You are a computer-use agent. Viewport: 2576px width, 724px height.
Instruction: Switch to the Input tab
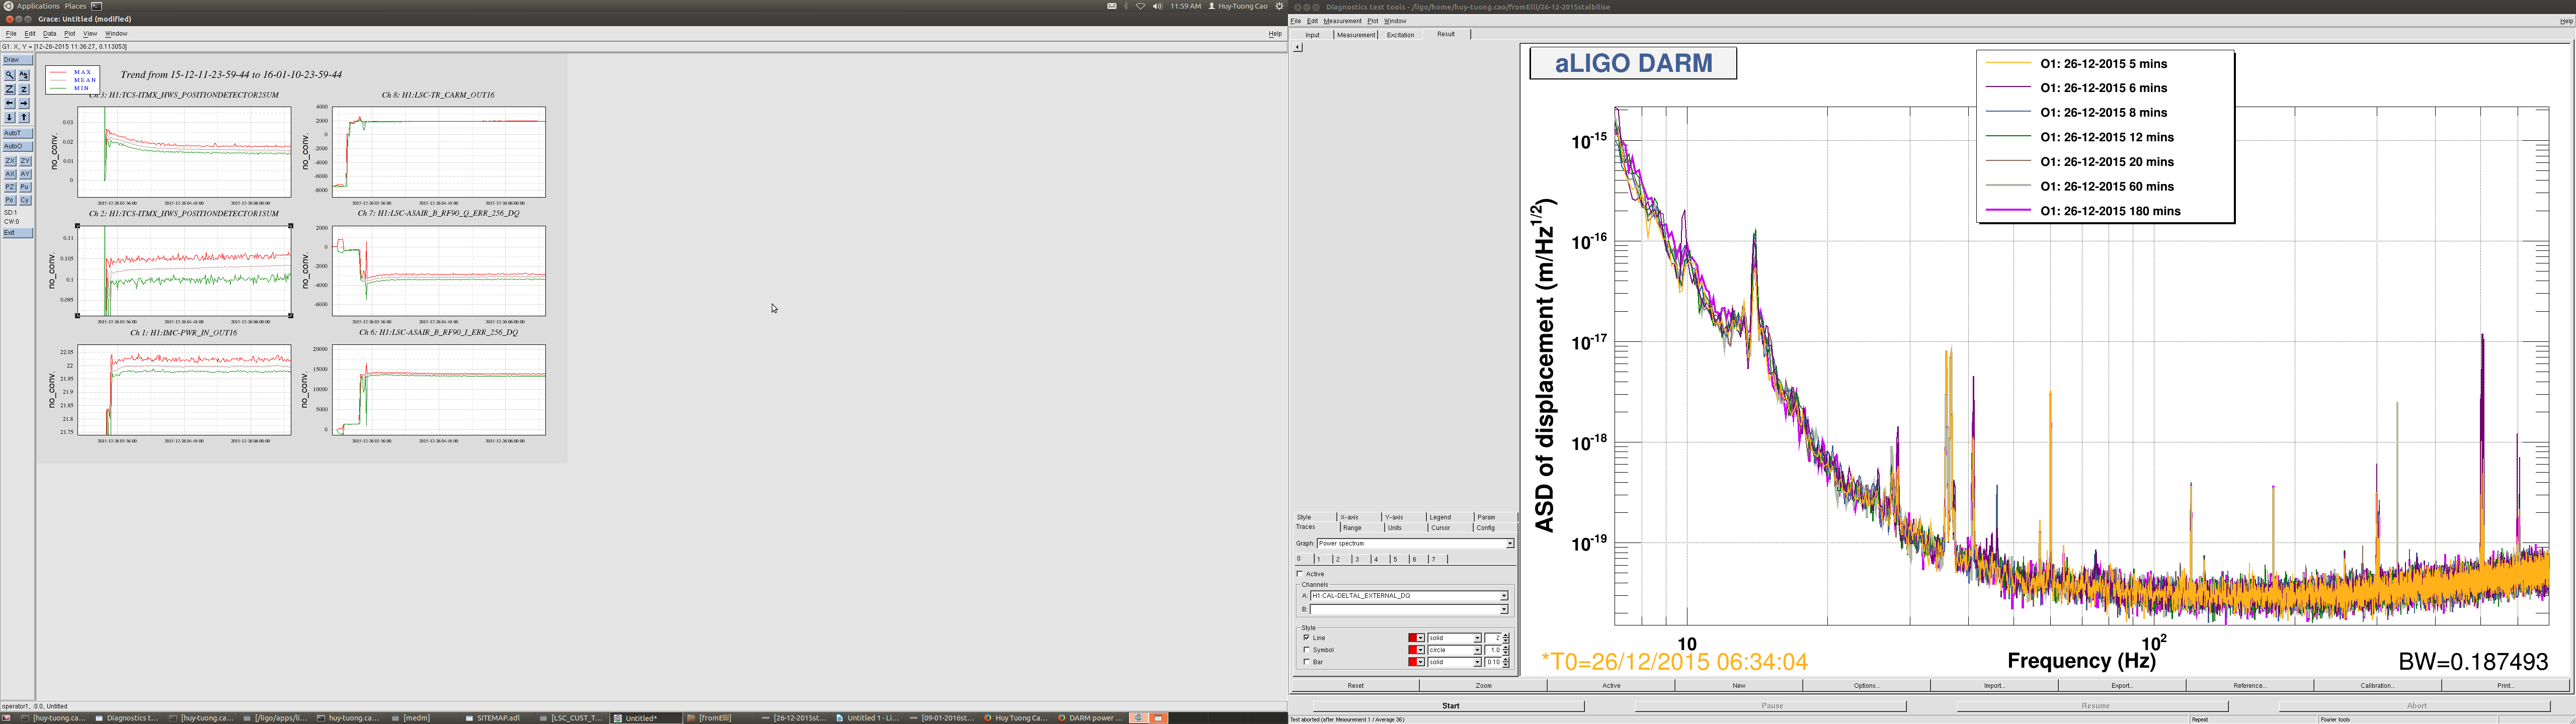click(x=1312, y=35)
